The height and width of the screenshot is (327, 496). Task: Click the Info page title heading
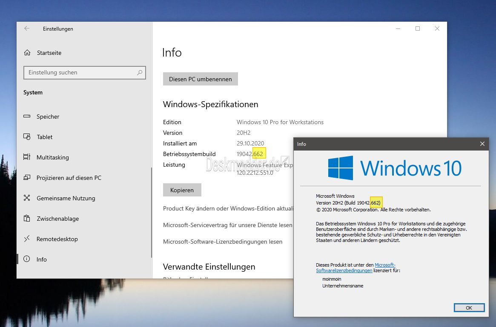(x=172, y=52)
